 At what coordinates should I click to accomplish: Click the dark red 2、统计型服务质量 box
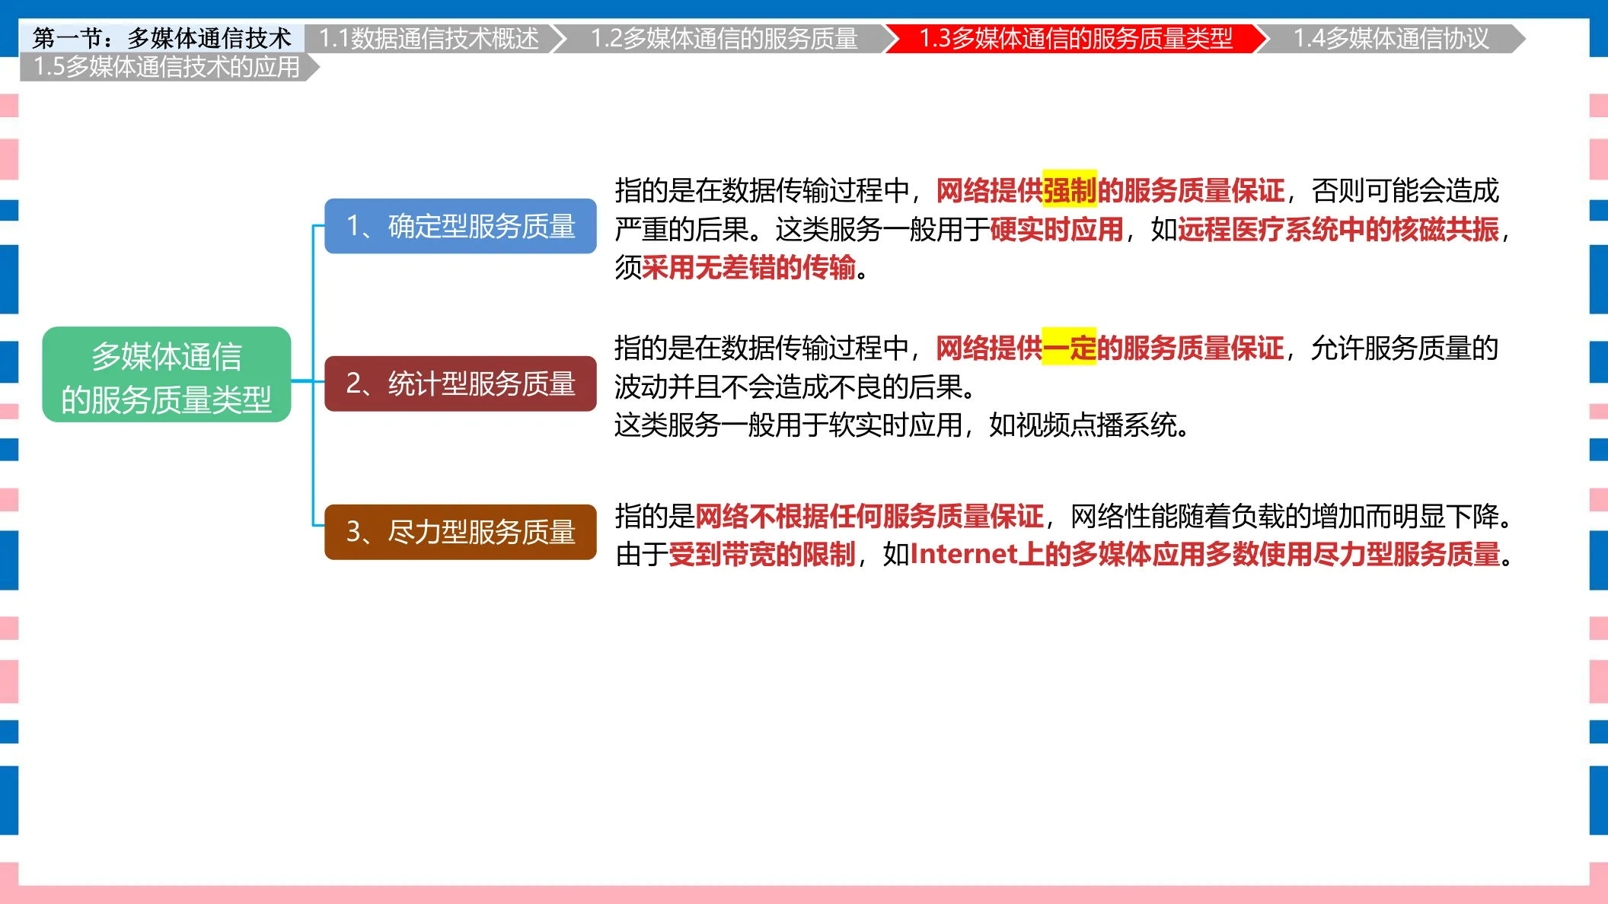click(461, 384)
